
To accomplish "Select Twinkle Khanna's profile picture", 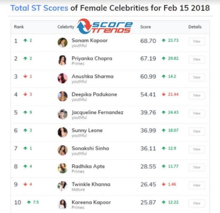I will coord(63,186).
